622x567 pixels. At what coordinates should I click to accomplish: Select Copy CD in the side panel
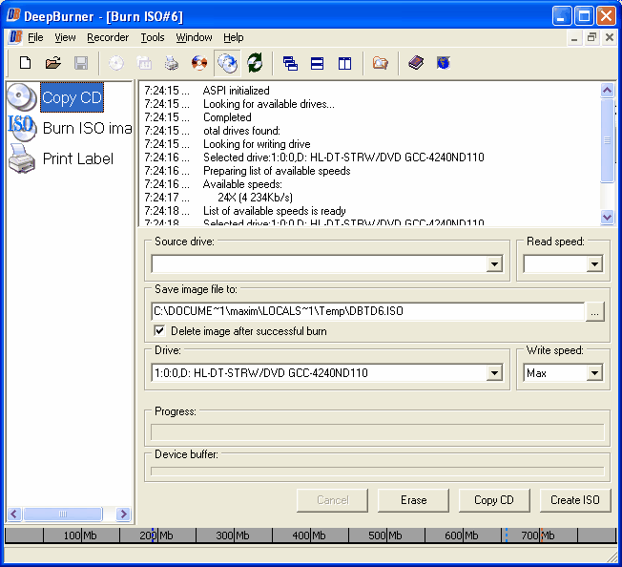[72, 97]
